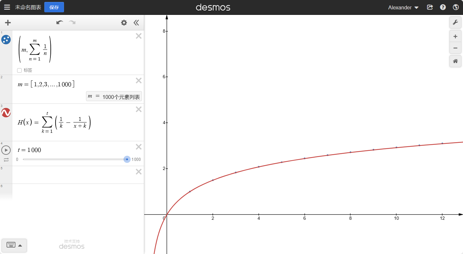Enable the 标签 label checkbox

click(19, 70)
